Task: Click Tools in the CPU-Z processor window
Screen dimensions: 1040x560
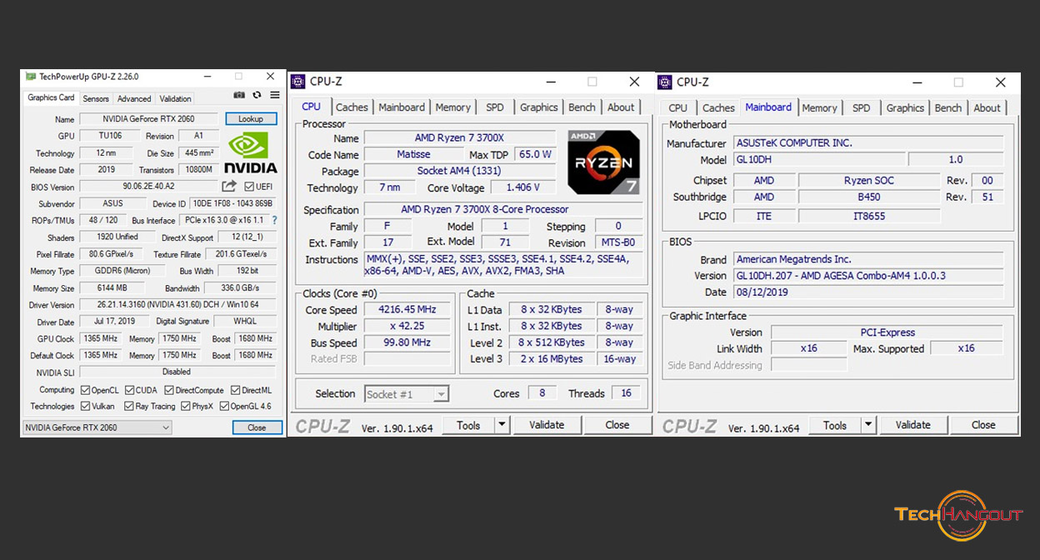Action: pos(468,425)
